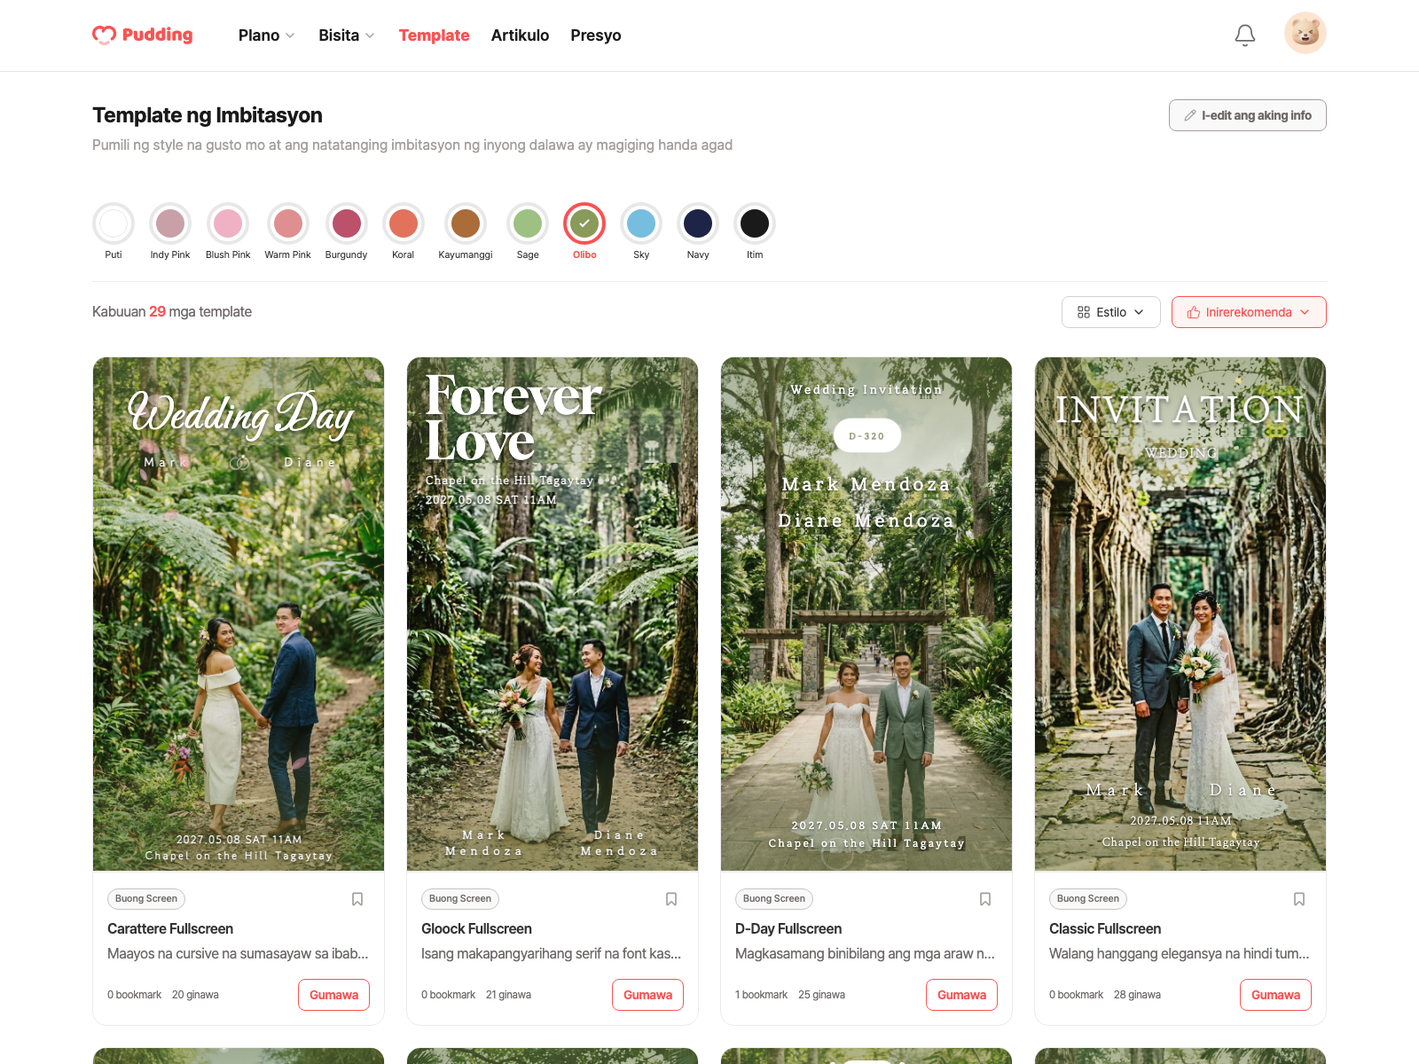Open the Forever Love template preview
This screenshot has width=1419, height=1064.
click(x=553, y=614)
